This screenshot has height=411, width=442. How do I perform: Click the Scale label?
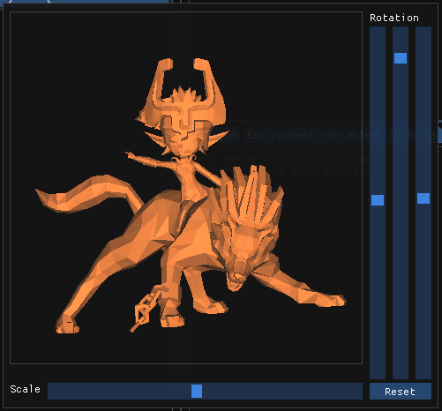[x=25, y=389]
